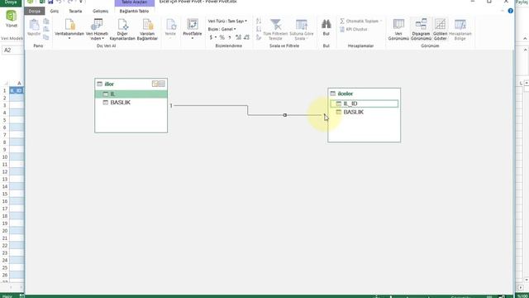Click row header 10 in Excel
The width and height of the screenshot is (529, 298).
click(5, 157)
